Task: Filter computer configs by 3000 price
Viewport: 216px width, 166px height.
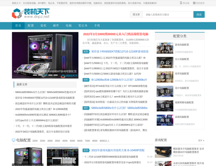Action: click(x=50, y=141)
